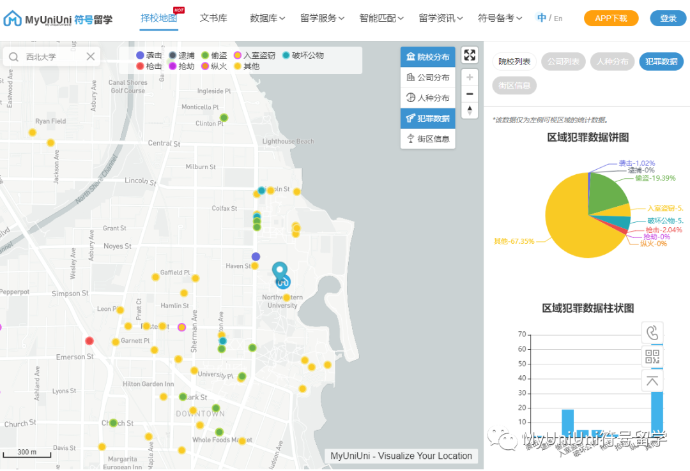690x471 pixels.
Task: Click the teal marker on Lincoln St
Action: [261, 190]
